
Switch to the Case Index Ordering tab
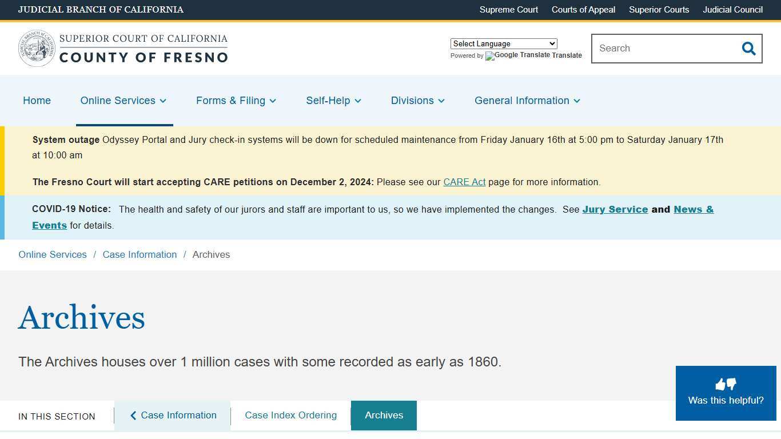pyautogui.click(x=290, y=416)
